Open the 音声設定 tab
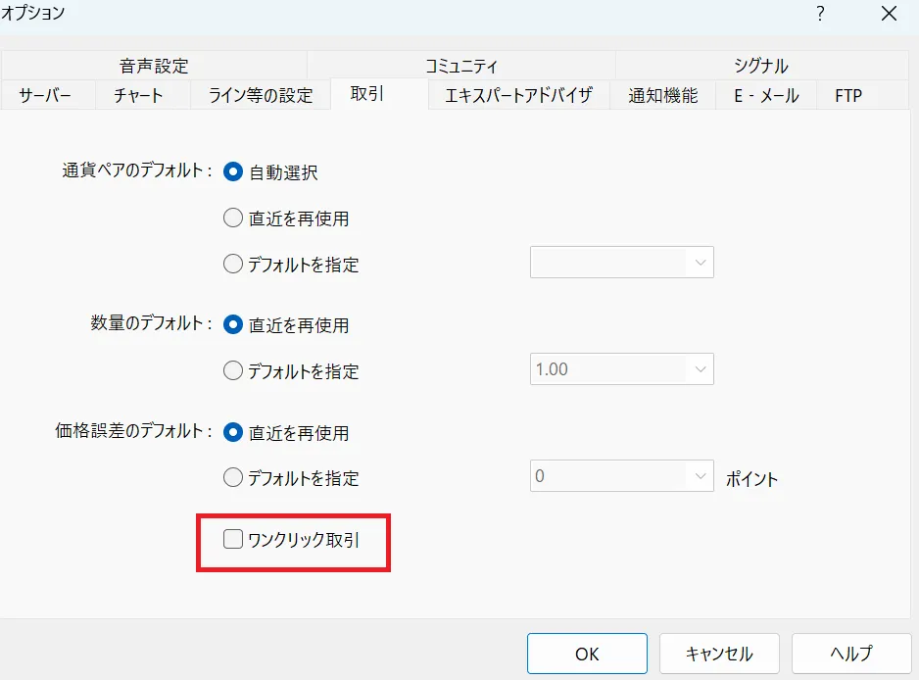919x680 pixels. point(154,66)
